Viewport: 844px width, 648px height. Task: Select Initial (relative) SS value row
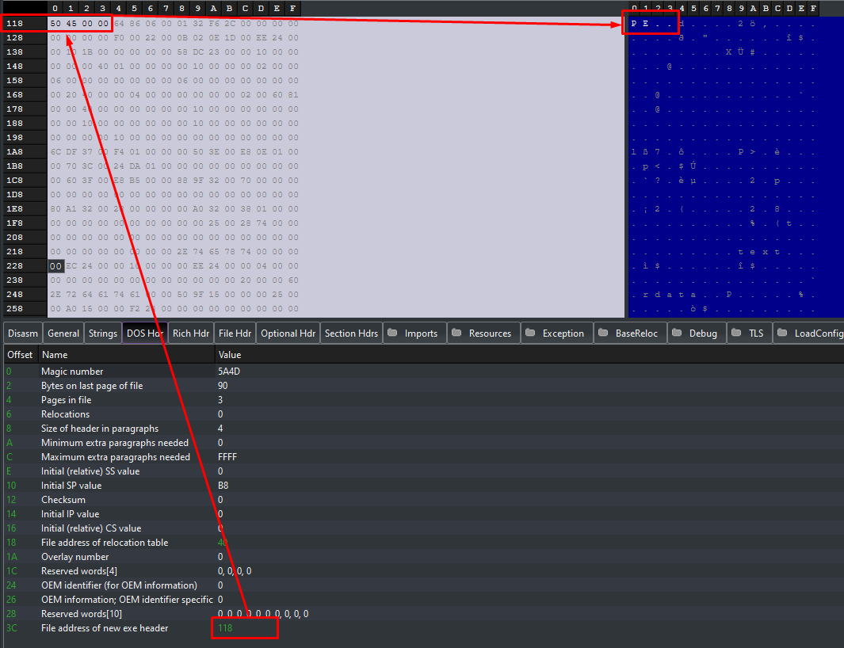[x=424, y=471]
